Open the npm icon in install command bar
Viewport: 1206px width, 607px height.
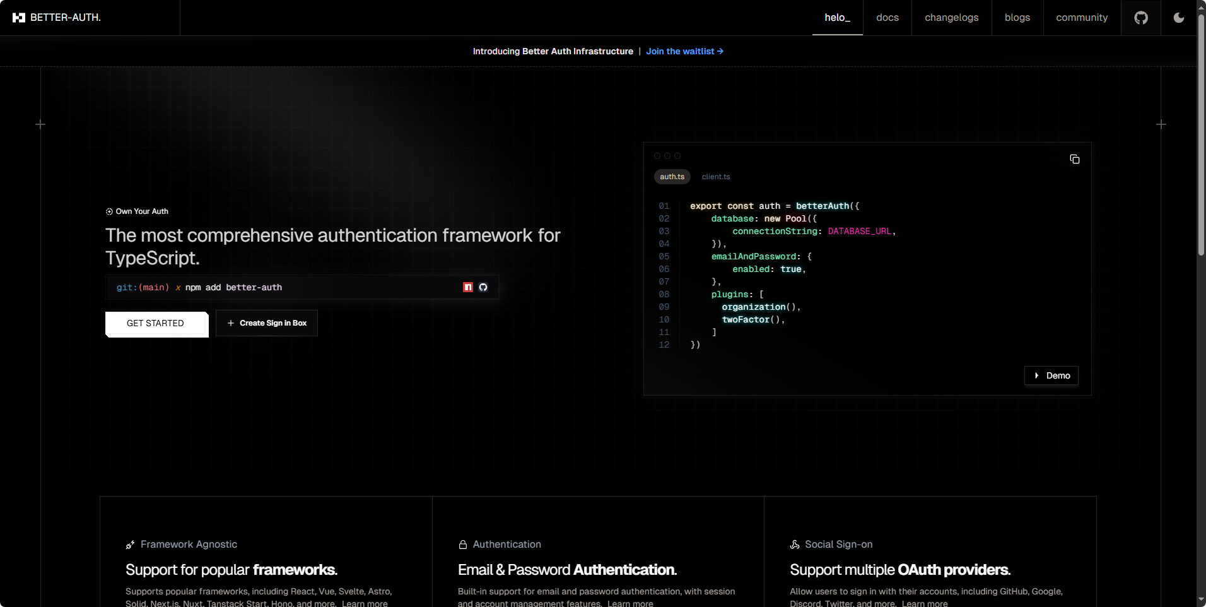[468, 287]
